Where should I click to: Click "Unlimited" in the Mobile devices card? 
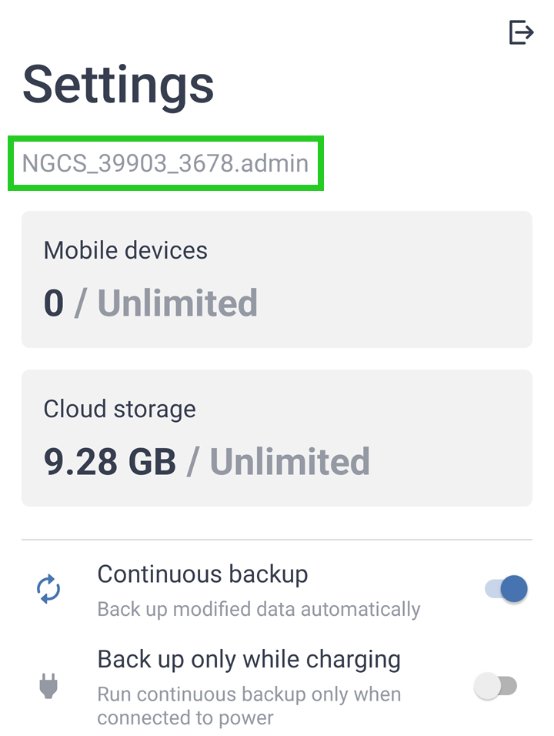[178, 303]
